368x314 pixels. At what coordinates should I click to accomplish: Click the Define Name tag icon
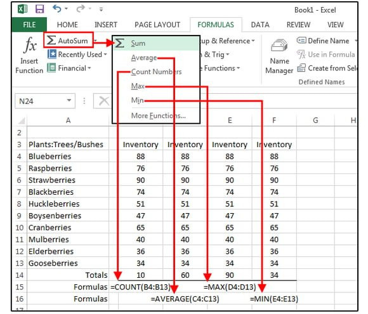(x=301, y=41)
